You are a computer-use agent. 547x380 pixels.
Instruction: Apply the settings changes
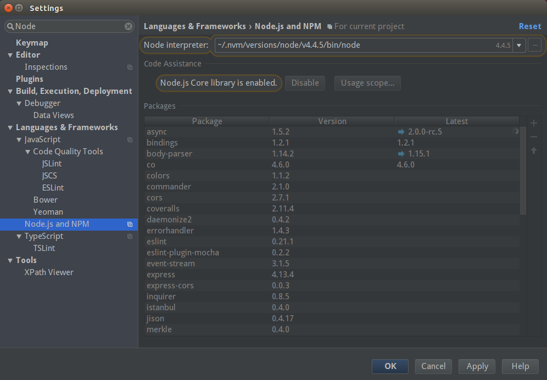coord(477,366)
